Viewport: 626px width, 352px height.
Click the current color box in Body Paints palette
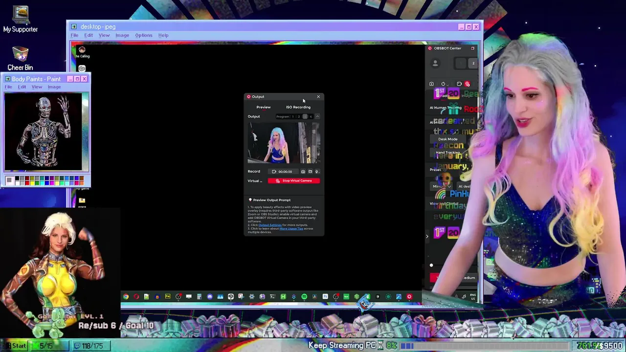[x=9, y=181]
